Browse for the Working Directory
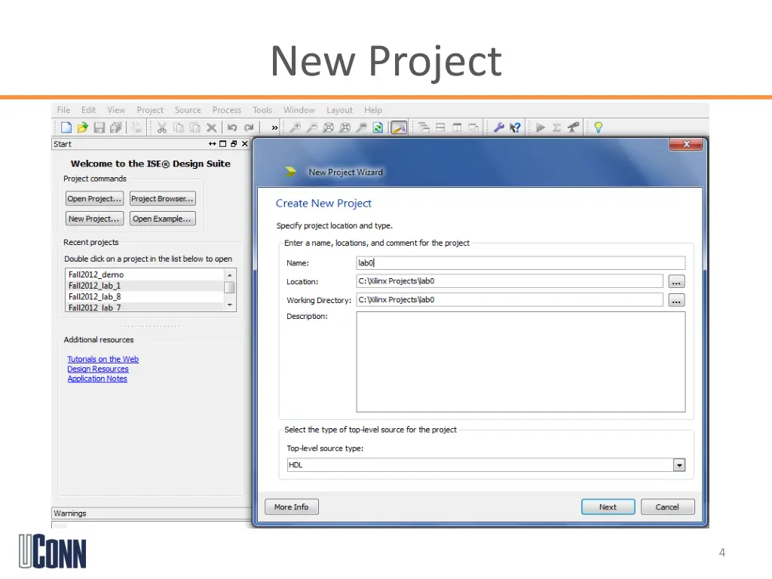Screen dimensions: 772x579 tap(676, 300)
